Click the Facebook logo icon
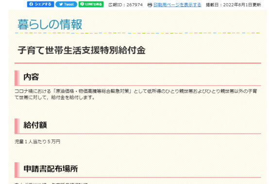The image size is (269, 184). coord(31,4)
